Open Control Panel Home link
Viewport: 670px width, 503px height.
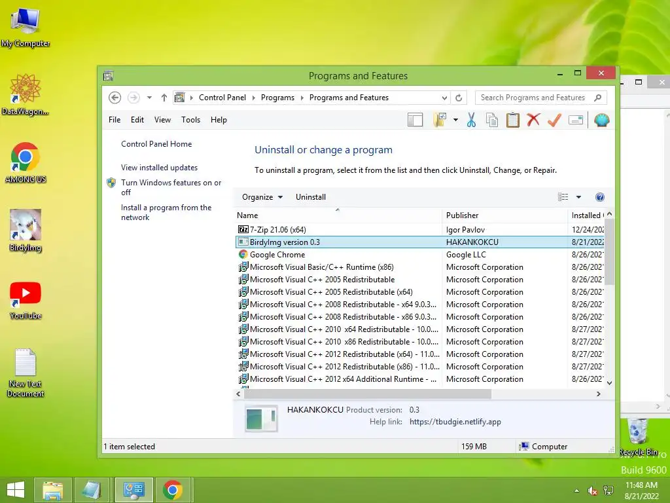click(156, 144)
